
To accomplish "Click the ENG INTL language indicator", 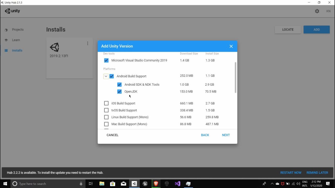I will tap(305, 184).
